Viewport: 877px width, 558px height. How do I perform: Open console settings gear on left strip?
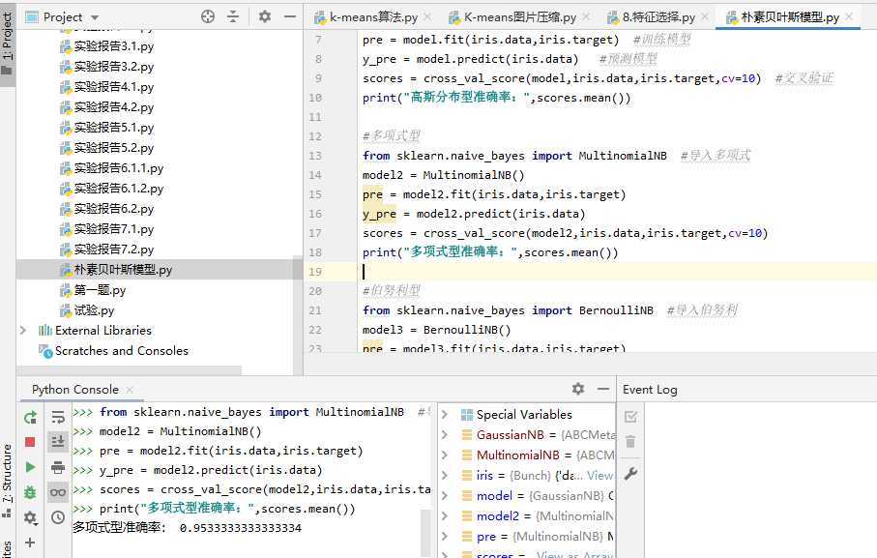click(x=30, y=517)
